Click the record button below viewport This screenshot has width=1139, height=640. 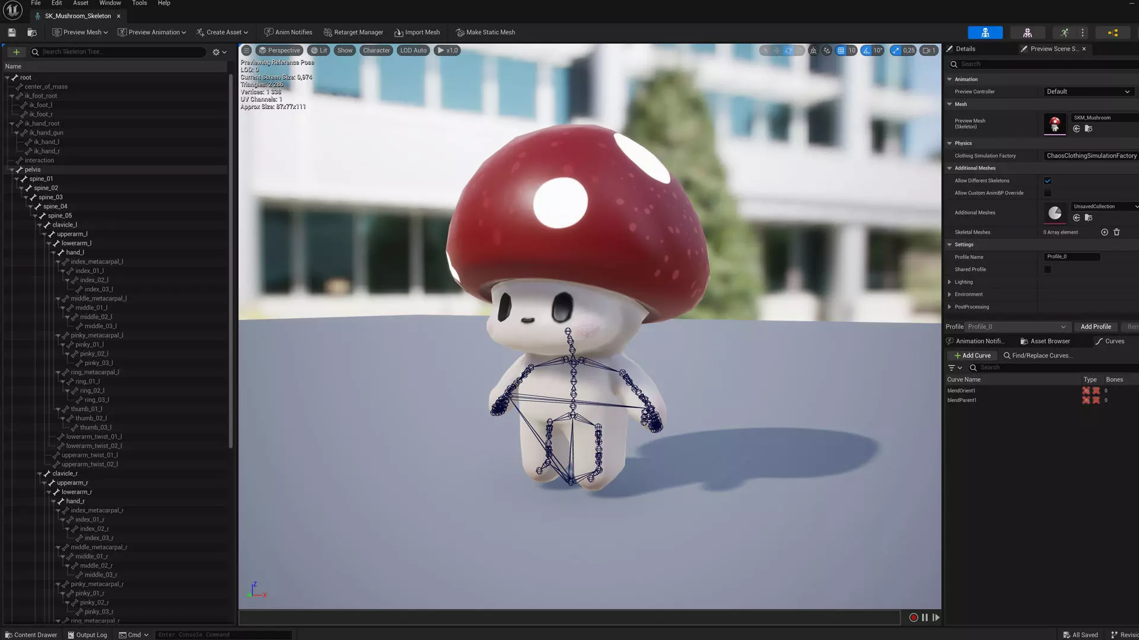coord(914,617)
